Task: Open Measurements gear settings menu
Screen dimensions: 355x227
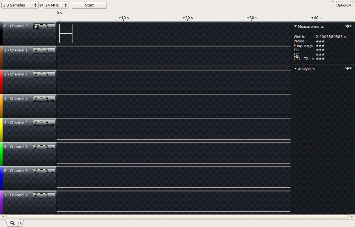Action: coord(348,26)
